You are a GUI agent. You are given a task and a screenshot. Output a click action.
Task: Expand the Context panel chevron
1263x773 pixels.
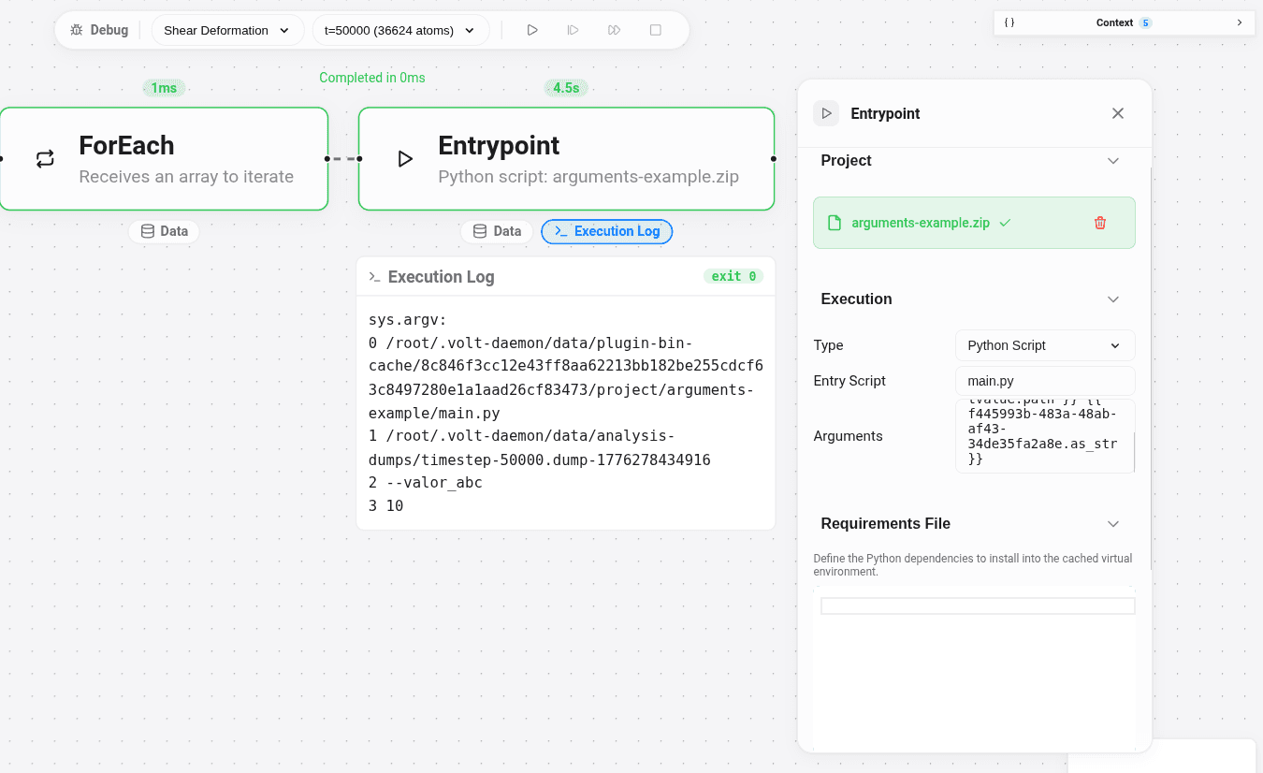[1240, 22]
